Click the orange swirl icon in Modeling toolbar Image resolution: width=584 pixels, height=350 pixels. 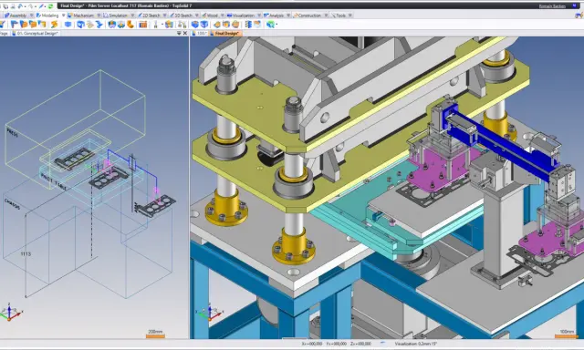click(54, 25)
